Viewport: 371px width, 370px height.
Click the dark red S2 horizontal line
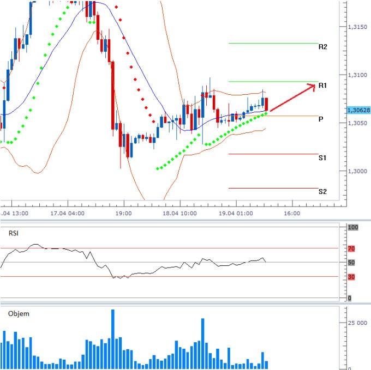(x=273, y=189)
